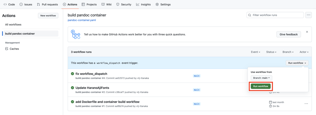316x115 pixels.
Task: Click the Give feedback button
Action: click(x=289, y=34)
